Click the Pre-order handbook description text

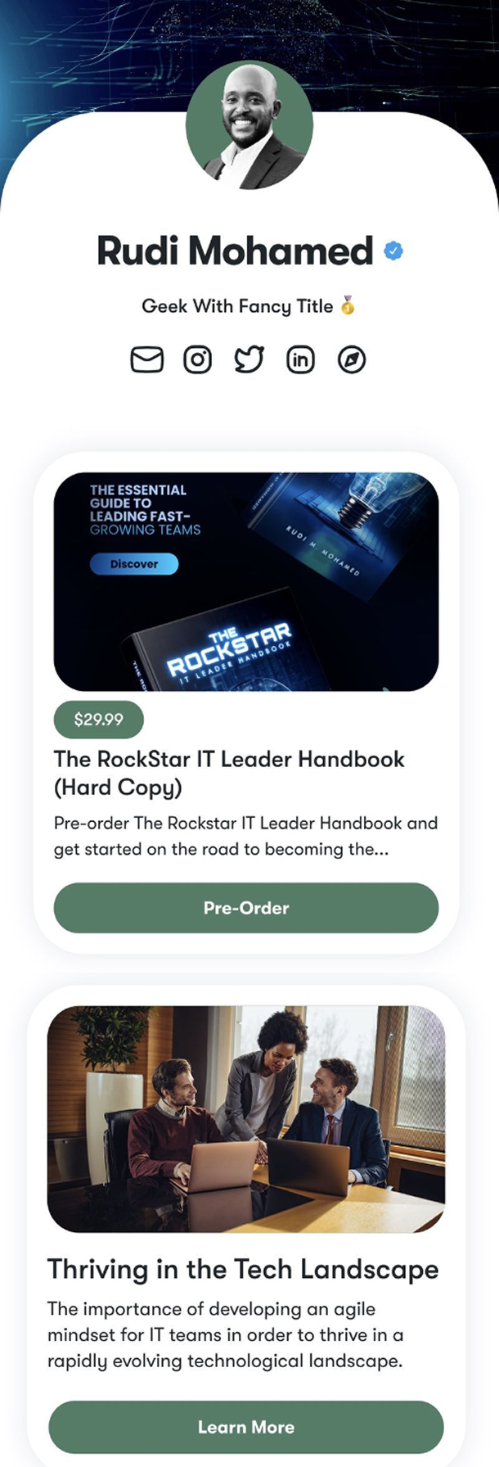245,836
